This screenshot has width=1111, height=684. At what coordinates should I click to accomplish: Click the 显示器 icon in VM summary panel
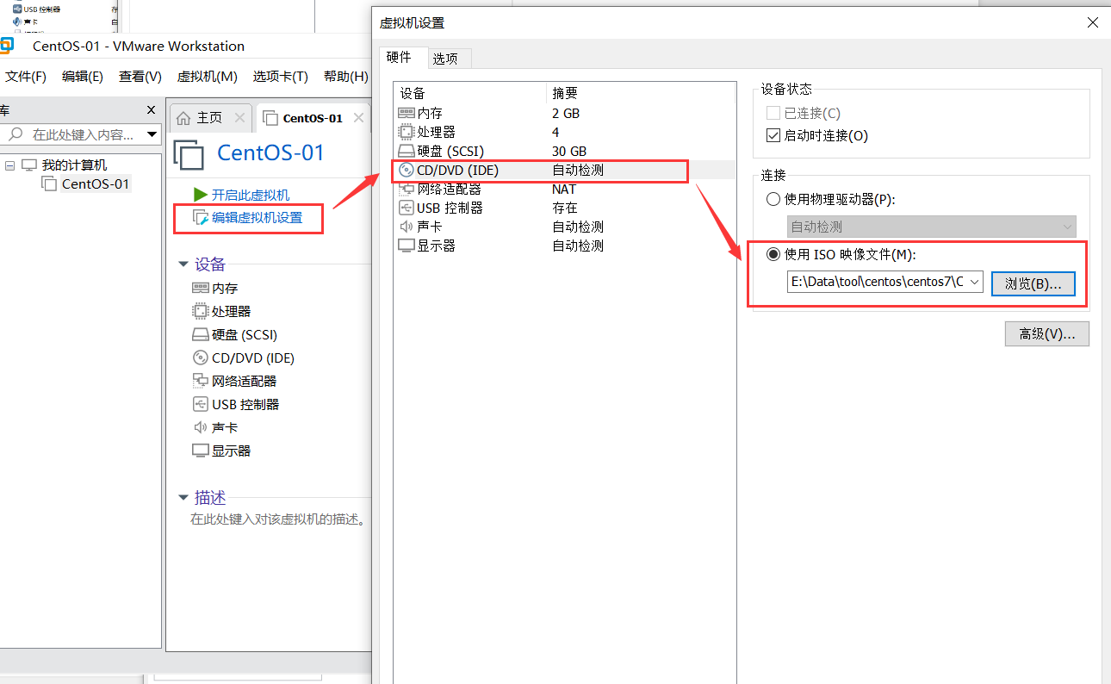(201, 451)
